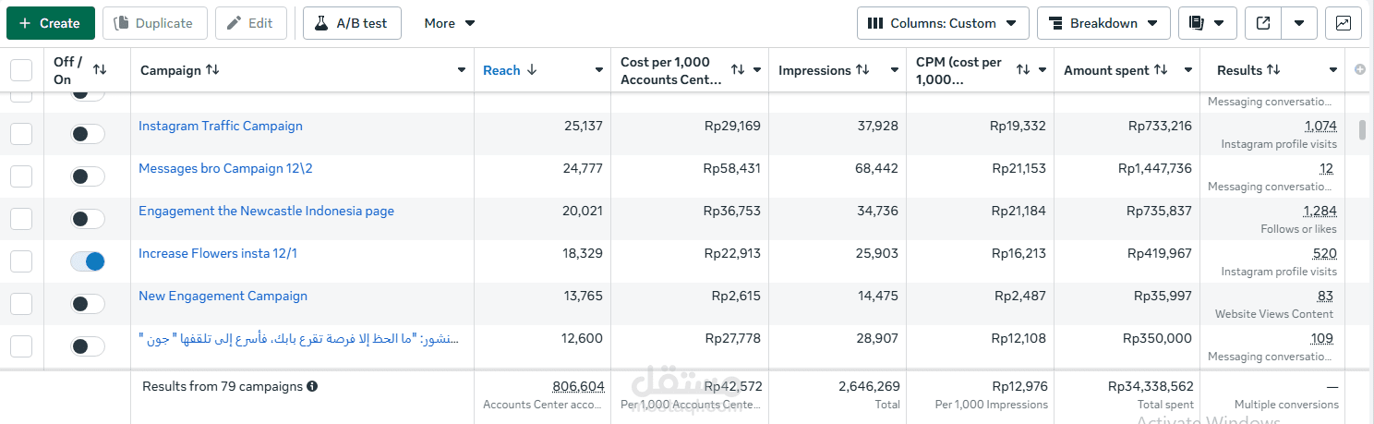Sort by Impressions arrows icon
Viewport: 1374px width, 424px height.
862,70
